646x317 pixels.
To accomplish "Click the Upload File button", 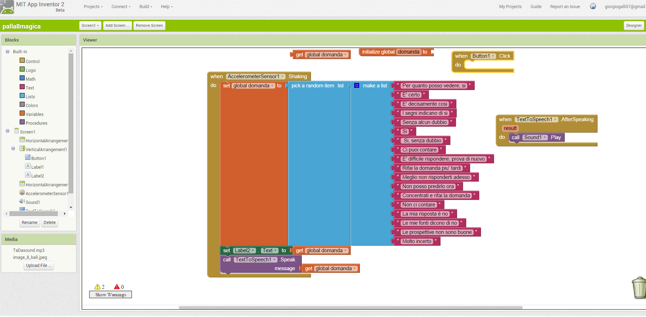I will pos(39,266).
